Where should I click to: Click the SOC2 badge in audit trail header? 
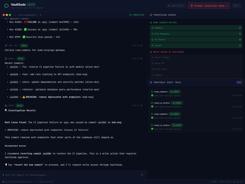click(239, 83)
